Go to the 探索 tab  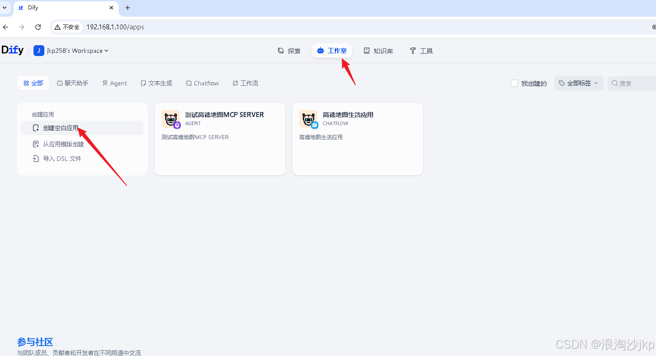[289, 51]
